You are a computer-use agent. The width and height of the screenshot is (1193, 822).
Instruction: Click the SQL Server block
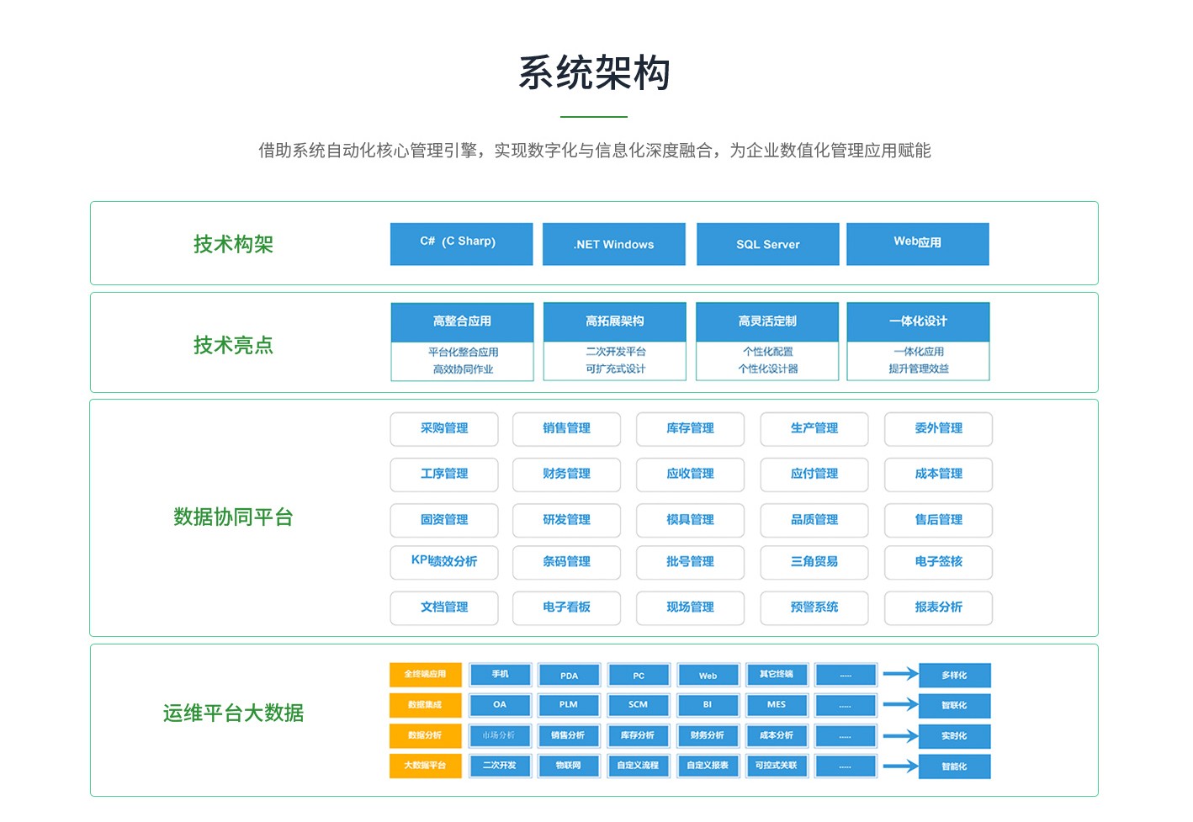(767, 244)
